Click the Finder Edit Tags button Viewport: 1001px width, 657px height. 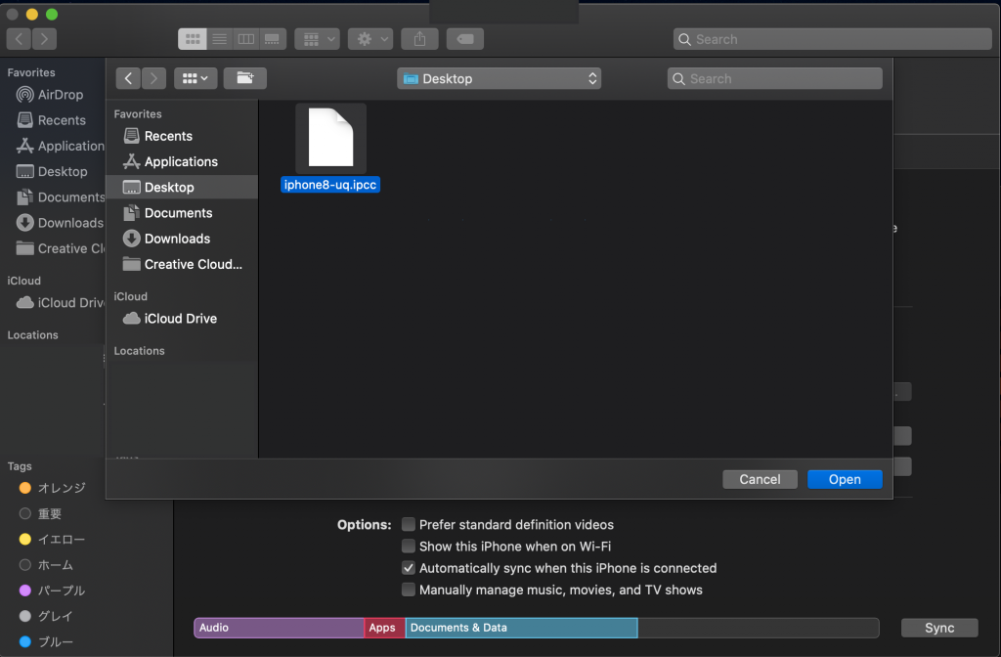[x=464, y=39]
